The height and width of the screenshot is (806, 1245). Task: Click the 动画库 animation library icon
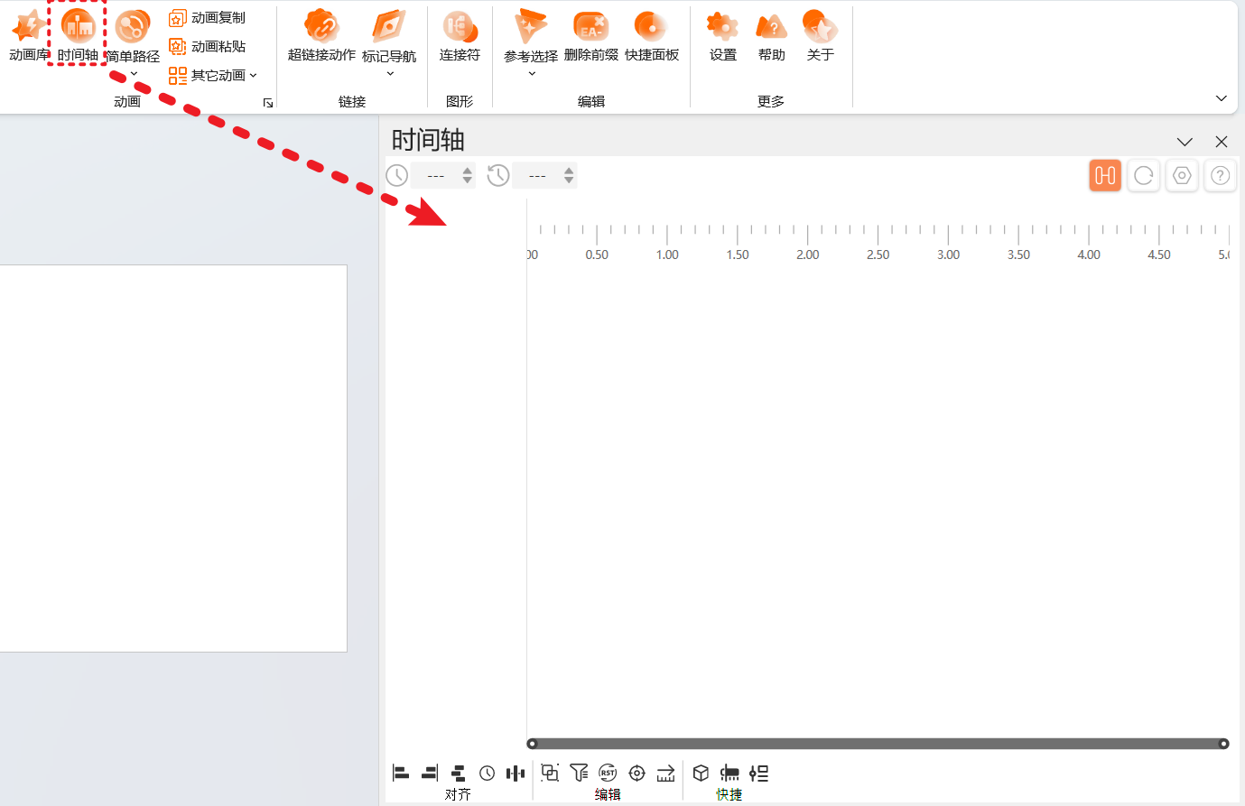click(x=28, y=34)
